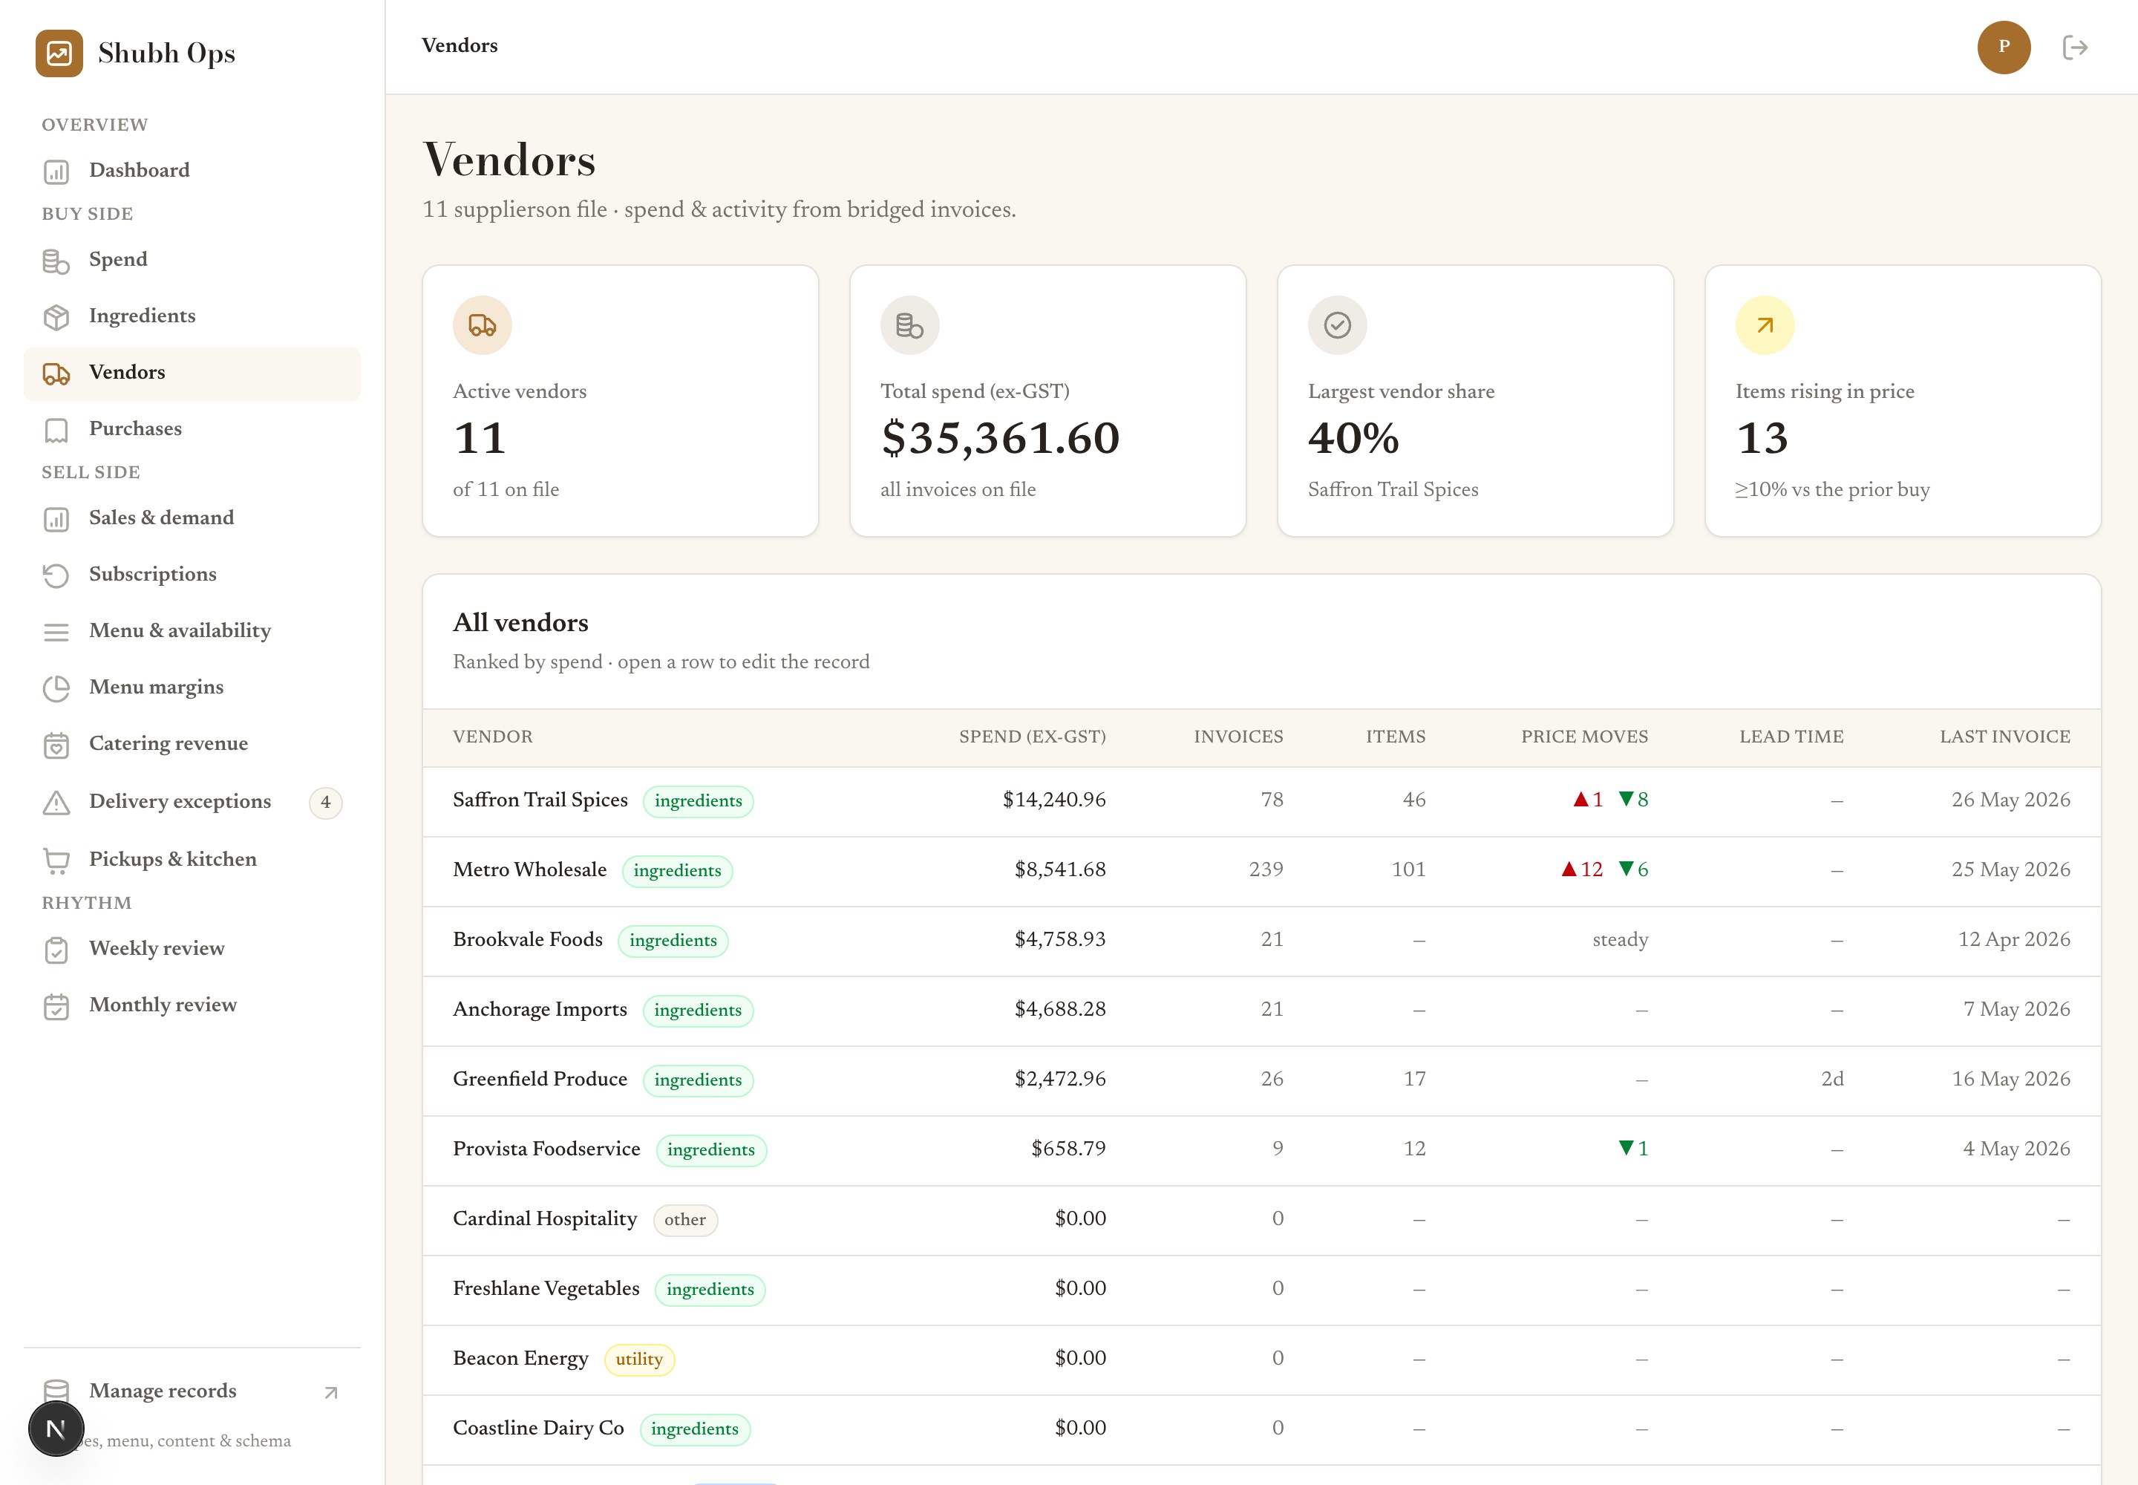Open the Coastline Dairy Co vendor row
This screenshot has height=1485, width=2138.
tap(1261, 1429)
